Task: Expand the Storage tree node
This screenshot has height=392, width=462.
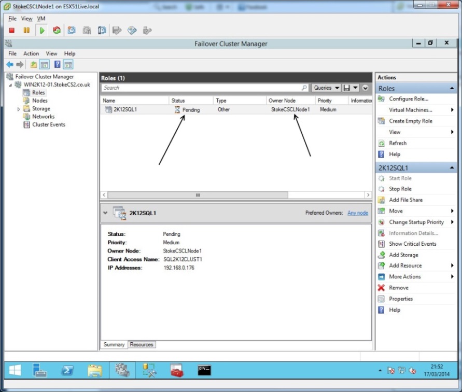Action: [x=19, y=109]
